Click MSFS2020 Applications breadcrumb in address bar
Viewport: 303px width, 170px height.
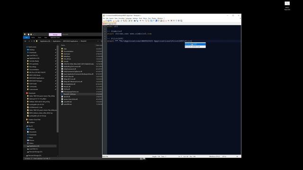[71, 41]
